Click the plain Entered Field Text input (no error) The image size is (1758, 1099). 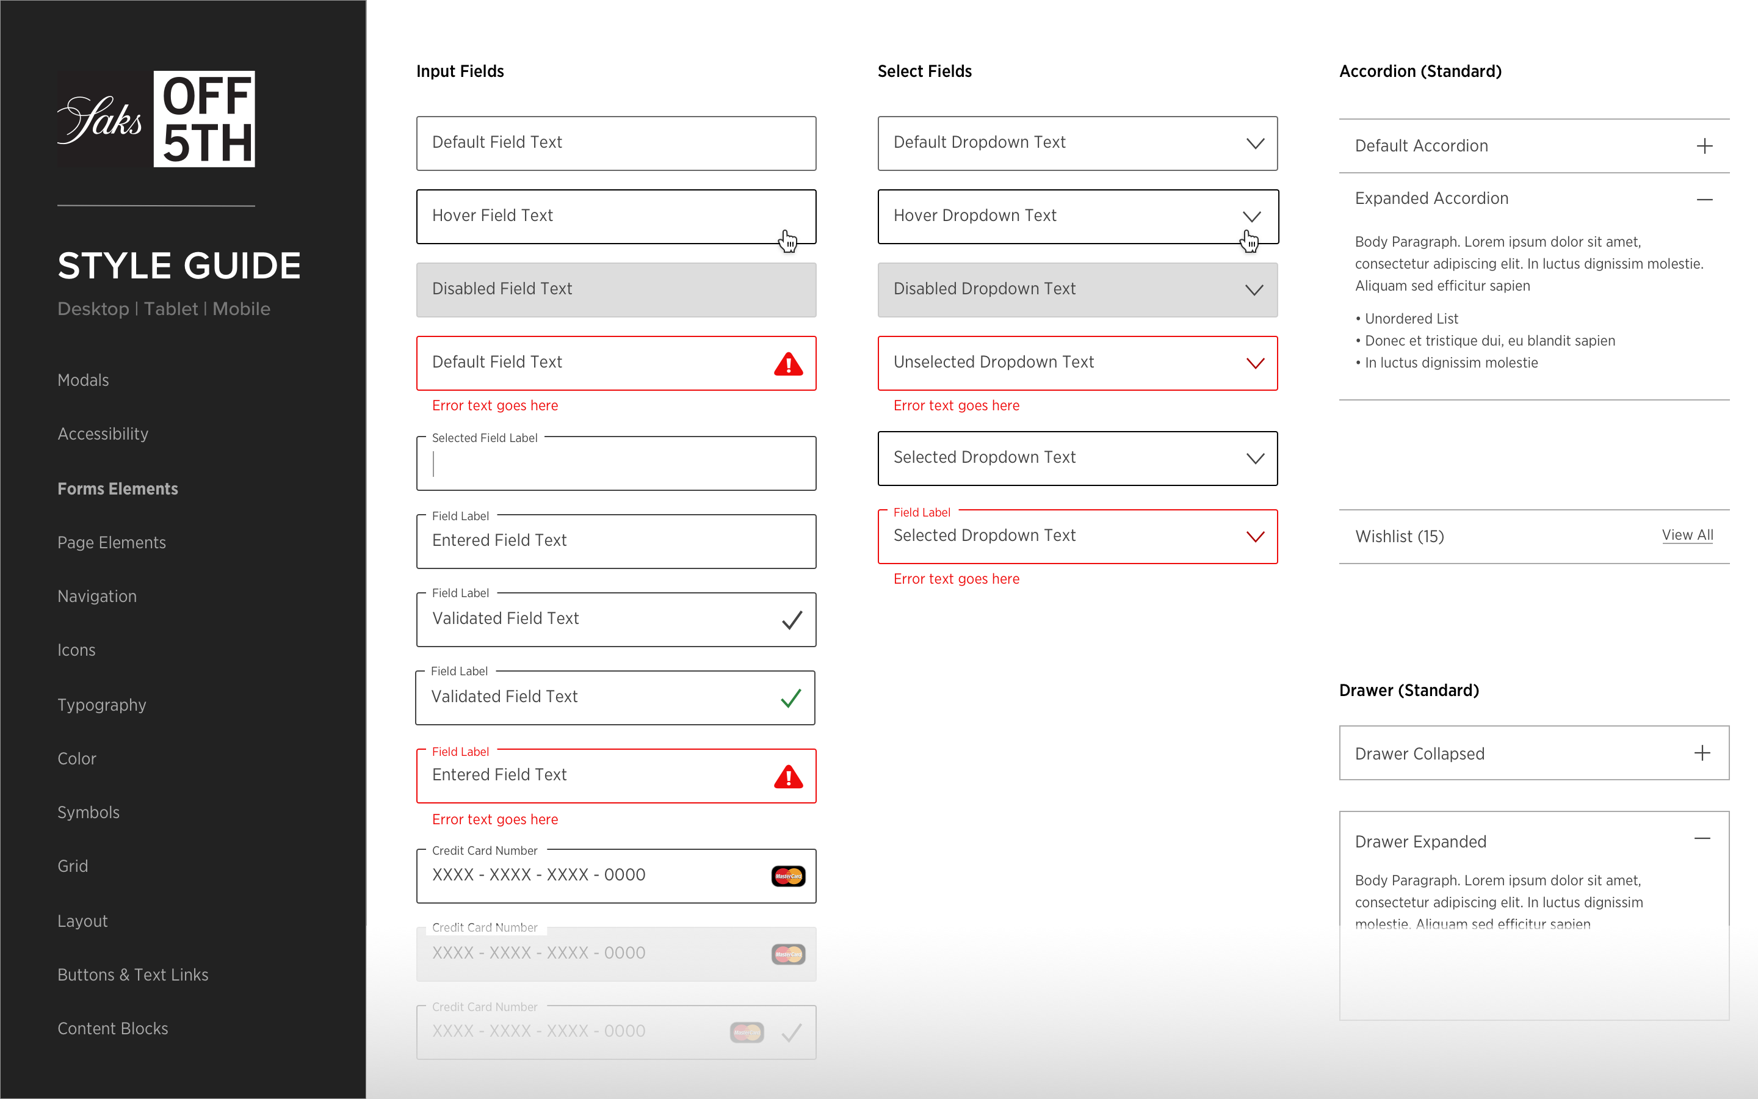click(x=616, y=542)
